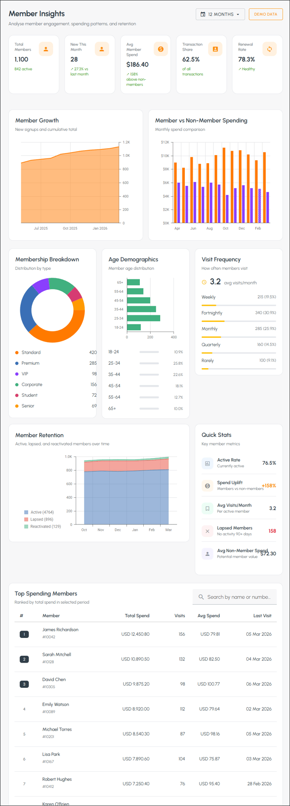Select member Michael Torres
290x806 pixels.
click(x=57, y=729)
